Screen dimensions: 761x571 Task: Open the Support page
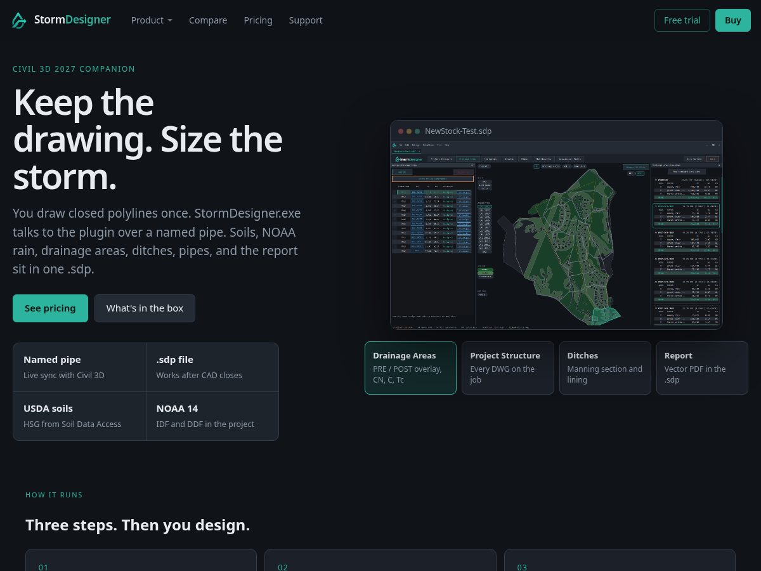[306, 20]
